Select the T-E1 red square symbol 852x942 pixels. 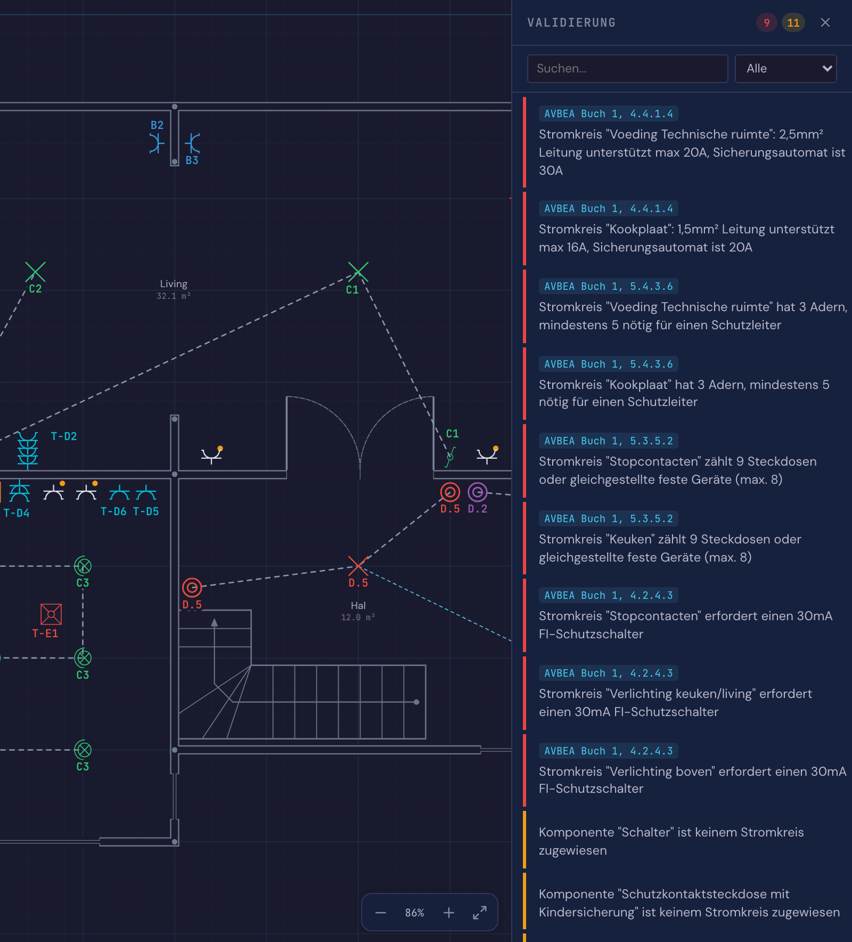[51, 614]
